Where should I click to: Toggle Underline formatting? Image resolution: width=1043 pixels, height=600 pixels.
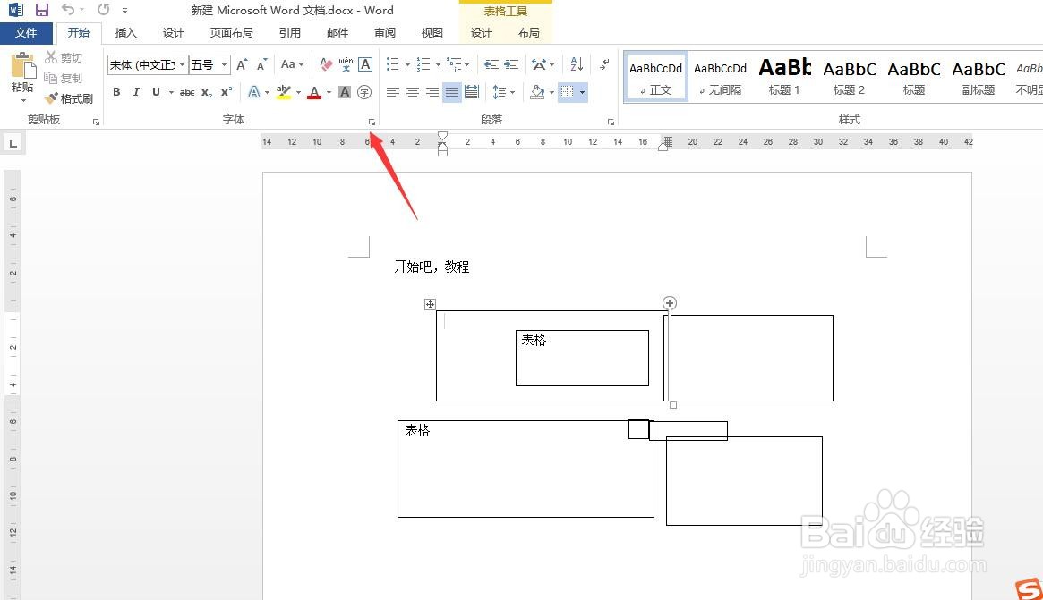[x=156, y=92]
